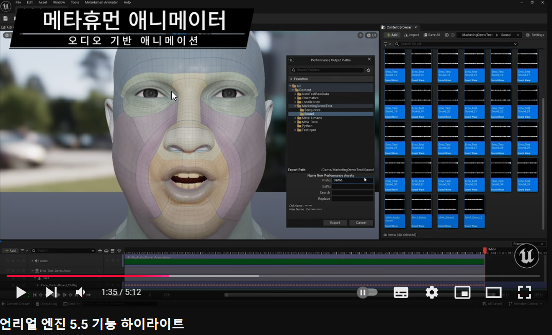Collapse the Content folder
552x335 pixels.
coord(293,90)
